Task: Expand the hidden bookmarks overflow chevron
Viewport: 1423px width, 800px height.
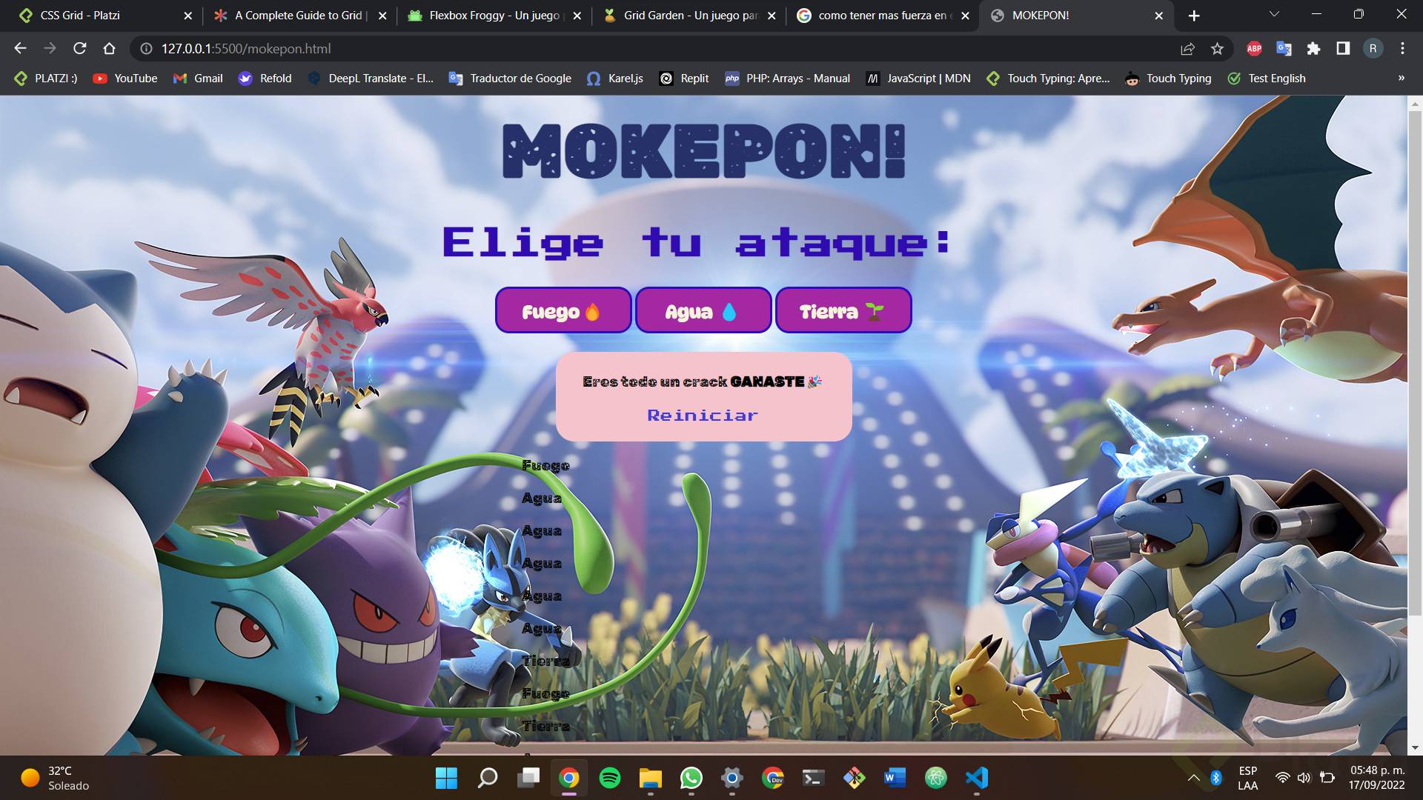Action: click(x=1400, y=78)
